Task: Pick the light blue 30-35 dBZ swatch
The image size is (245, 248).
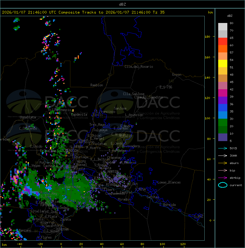Action: [223, 115]
